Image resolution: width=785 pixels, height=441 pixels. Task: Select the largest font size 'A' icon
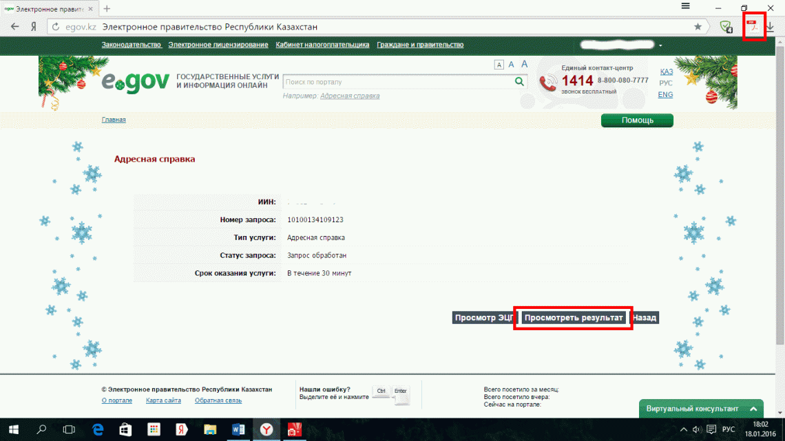click(524, 64)
